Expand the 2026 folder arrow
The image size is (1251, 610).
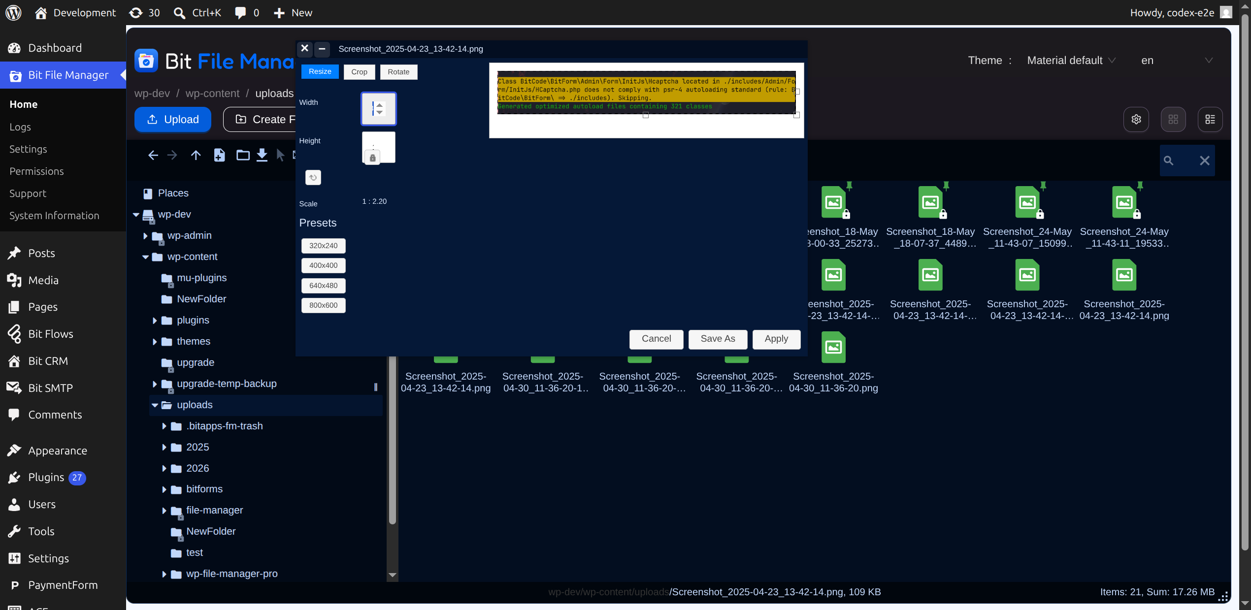164,469
